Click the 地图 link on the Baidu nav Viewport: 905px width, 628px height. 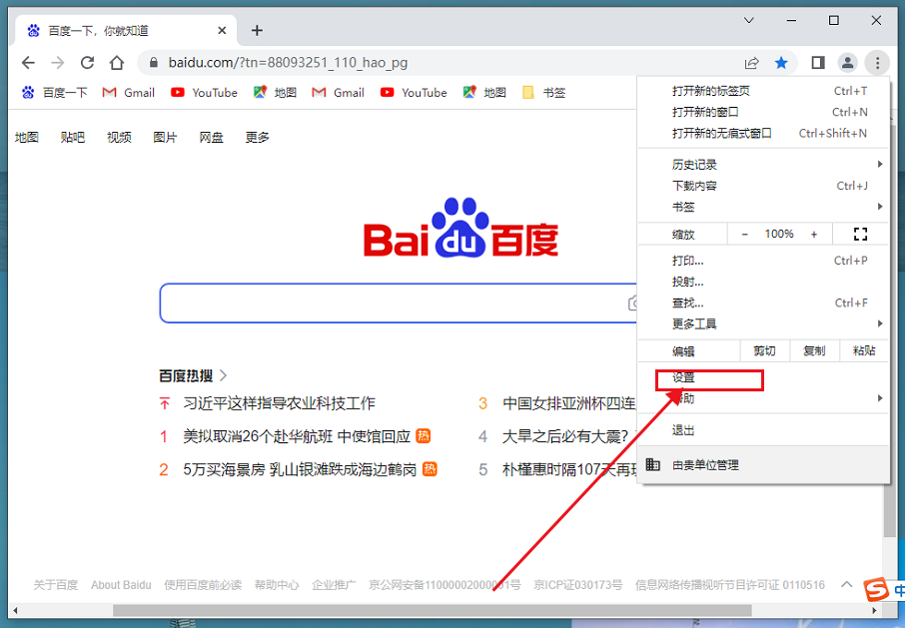(27, 137)
